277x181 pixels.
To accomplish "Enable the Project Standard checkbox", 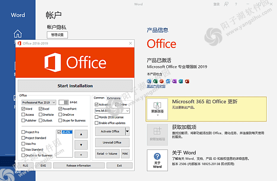I will (23, 138).
